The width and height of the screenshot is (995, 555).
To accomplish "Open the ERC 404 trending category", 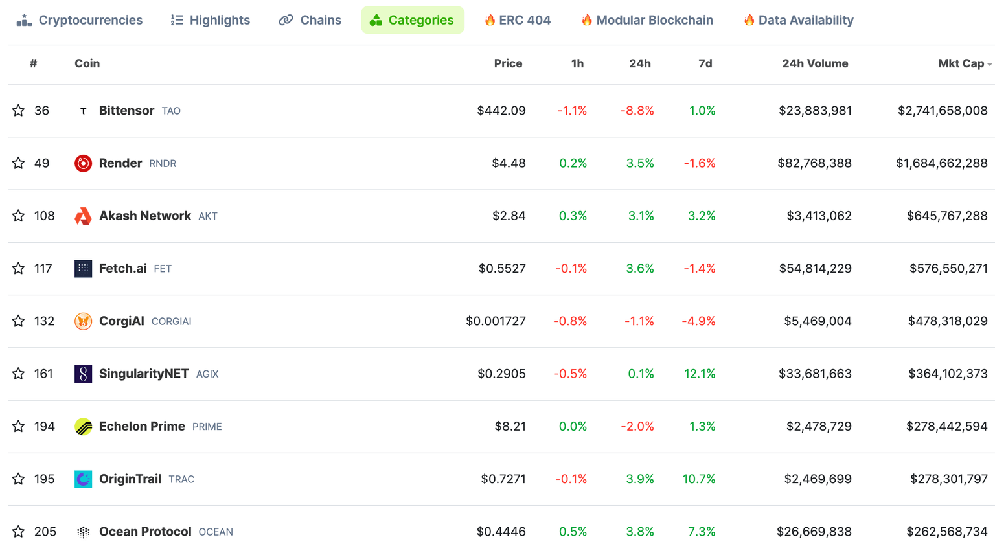I will coord(518,20).
